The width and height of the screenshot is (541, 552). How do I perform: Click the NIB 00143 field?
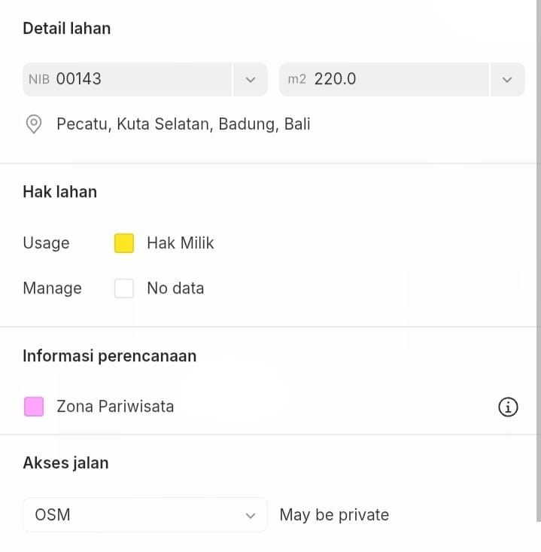coord(128,79)
